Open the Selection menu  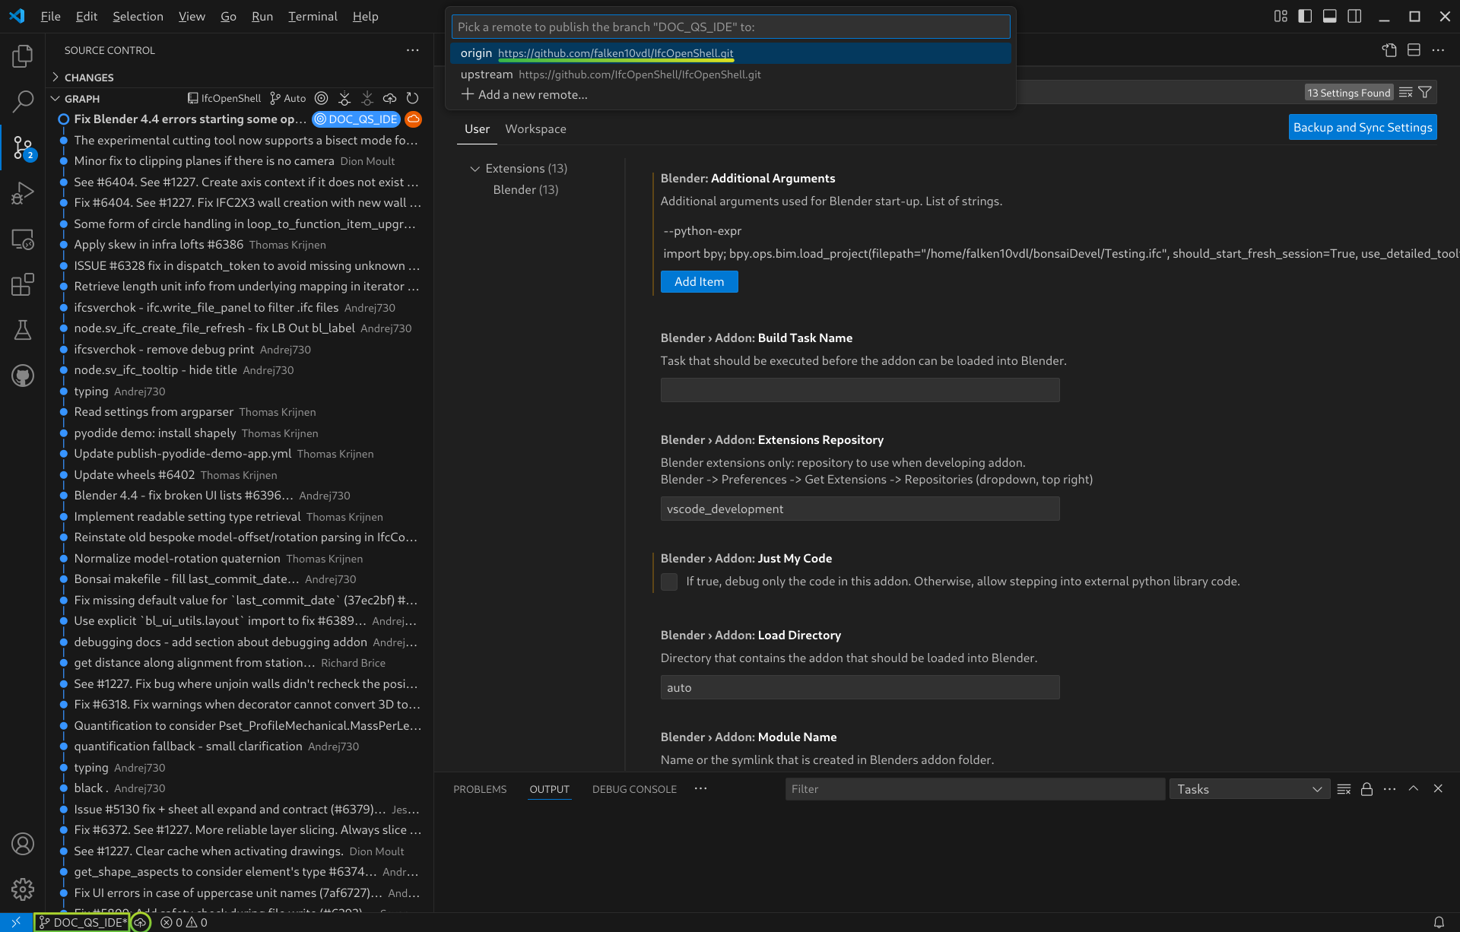(138, 16)
